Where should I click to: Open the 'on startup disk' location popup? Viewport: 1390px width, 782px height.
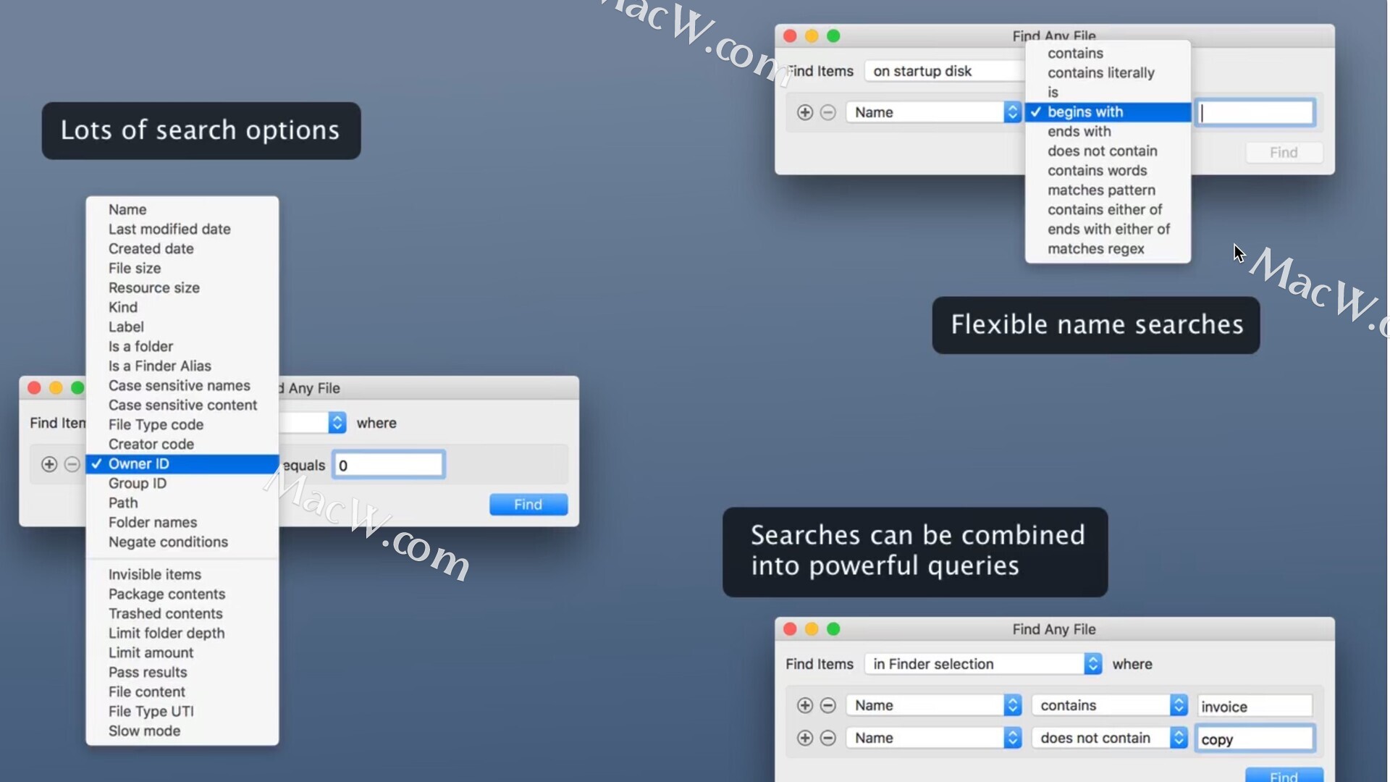[945, 71]
